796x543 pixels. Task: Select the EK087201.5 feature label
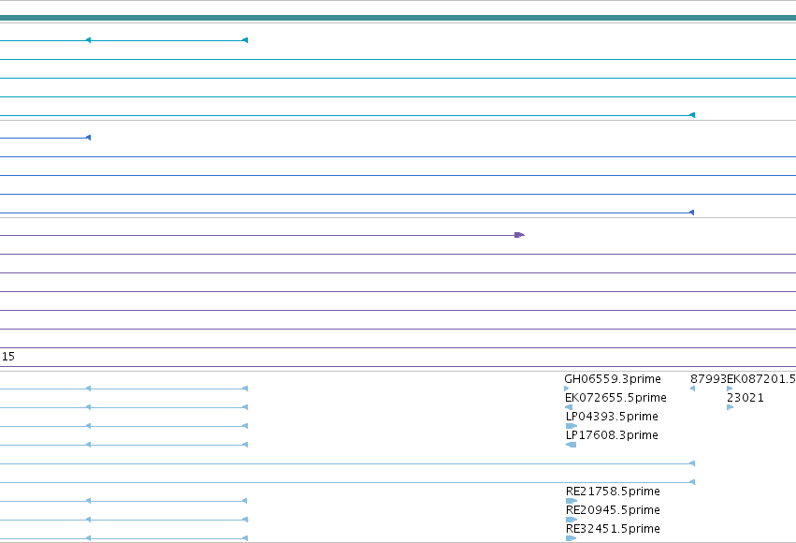click(x=761, y=379)
